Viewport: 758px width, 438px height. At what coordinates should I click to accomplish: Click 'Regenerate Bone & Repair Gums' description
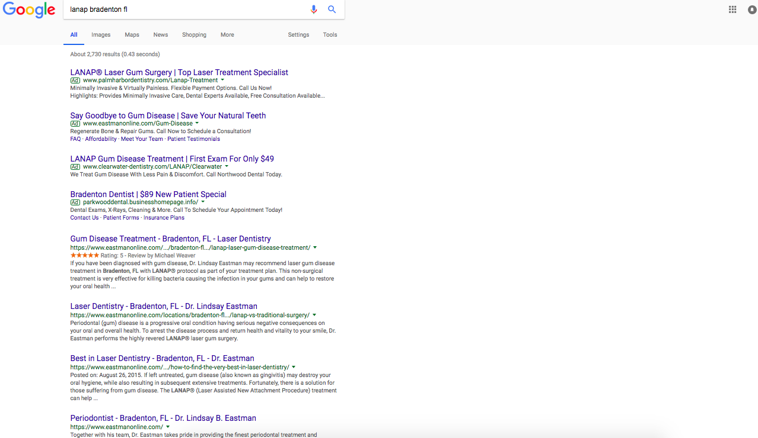161,131
